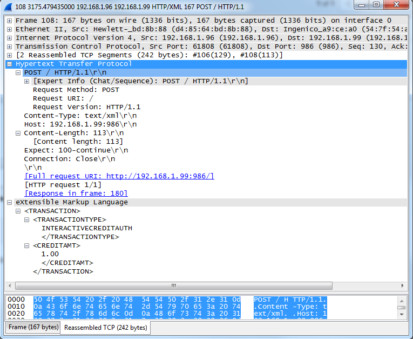Select the </TRANSACTION> closing tag row

tap(63, 272)
